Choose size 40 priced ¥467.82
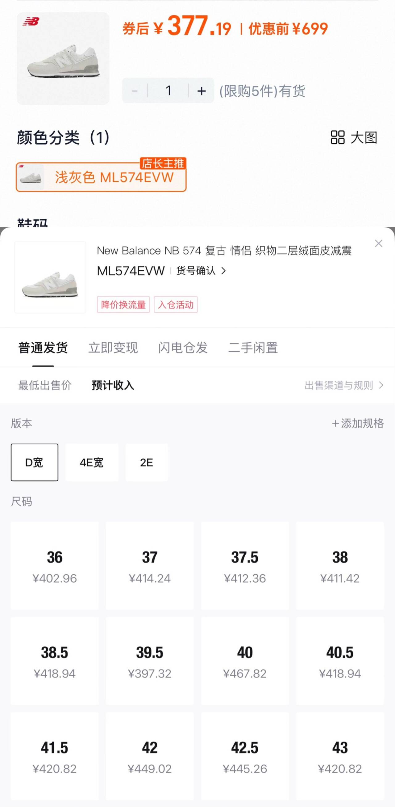Screen dimensions: 395x807 245,661
